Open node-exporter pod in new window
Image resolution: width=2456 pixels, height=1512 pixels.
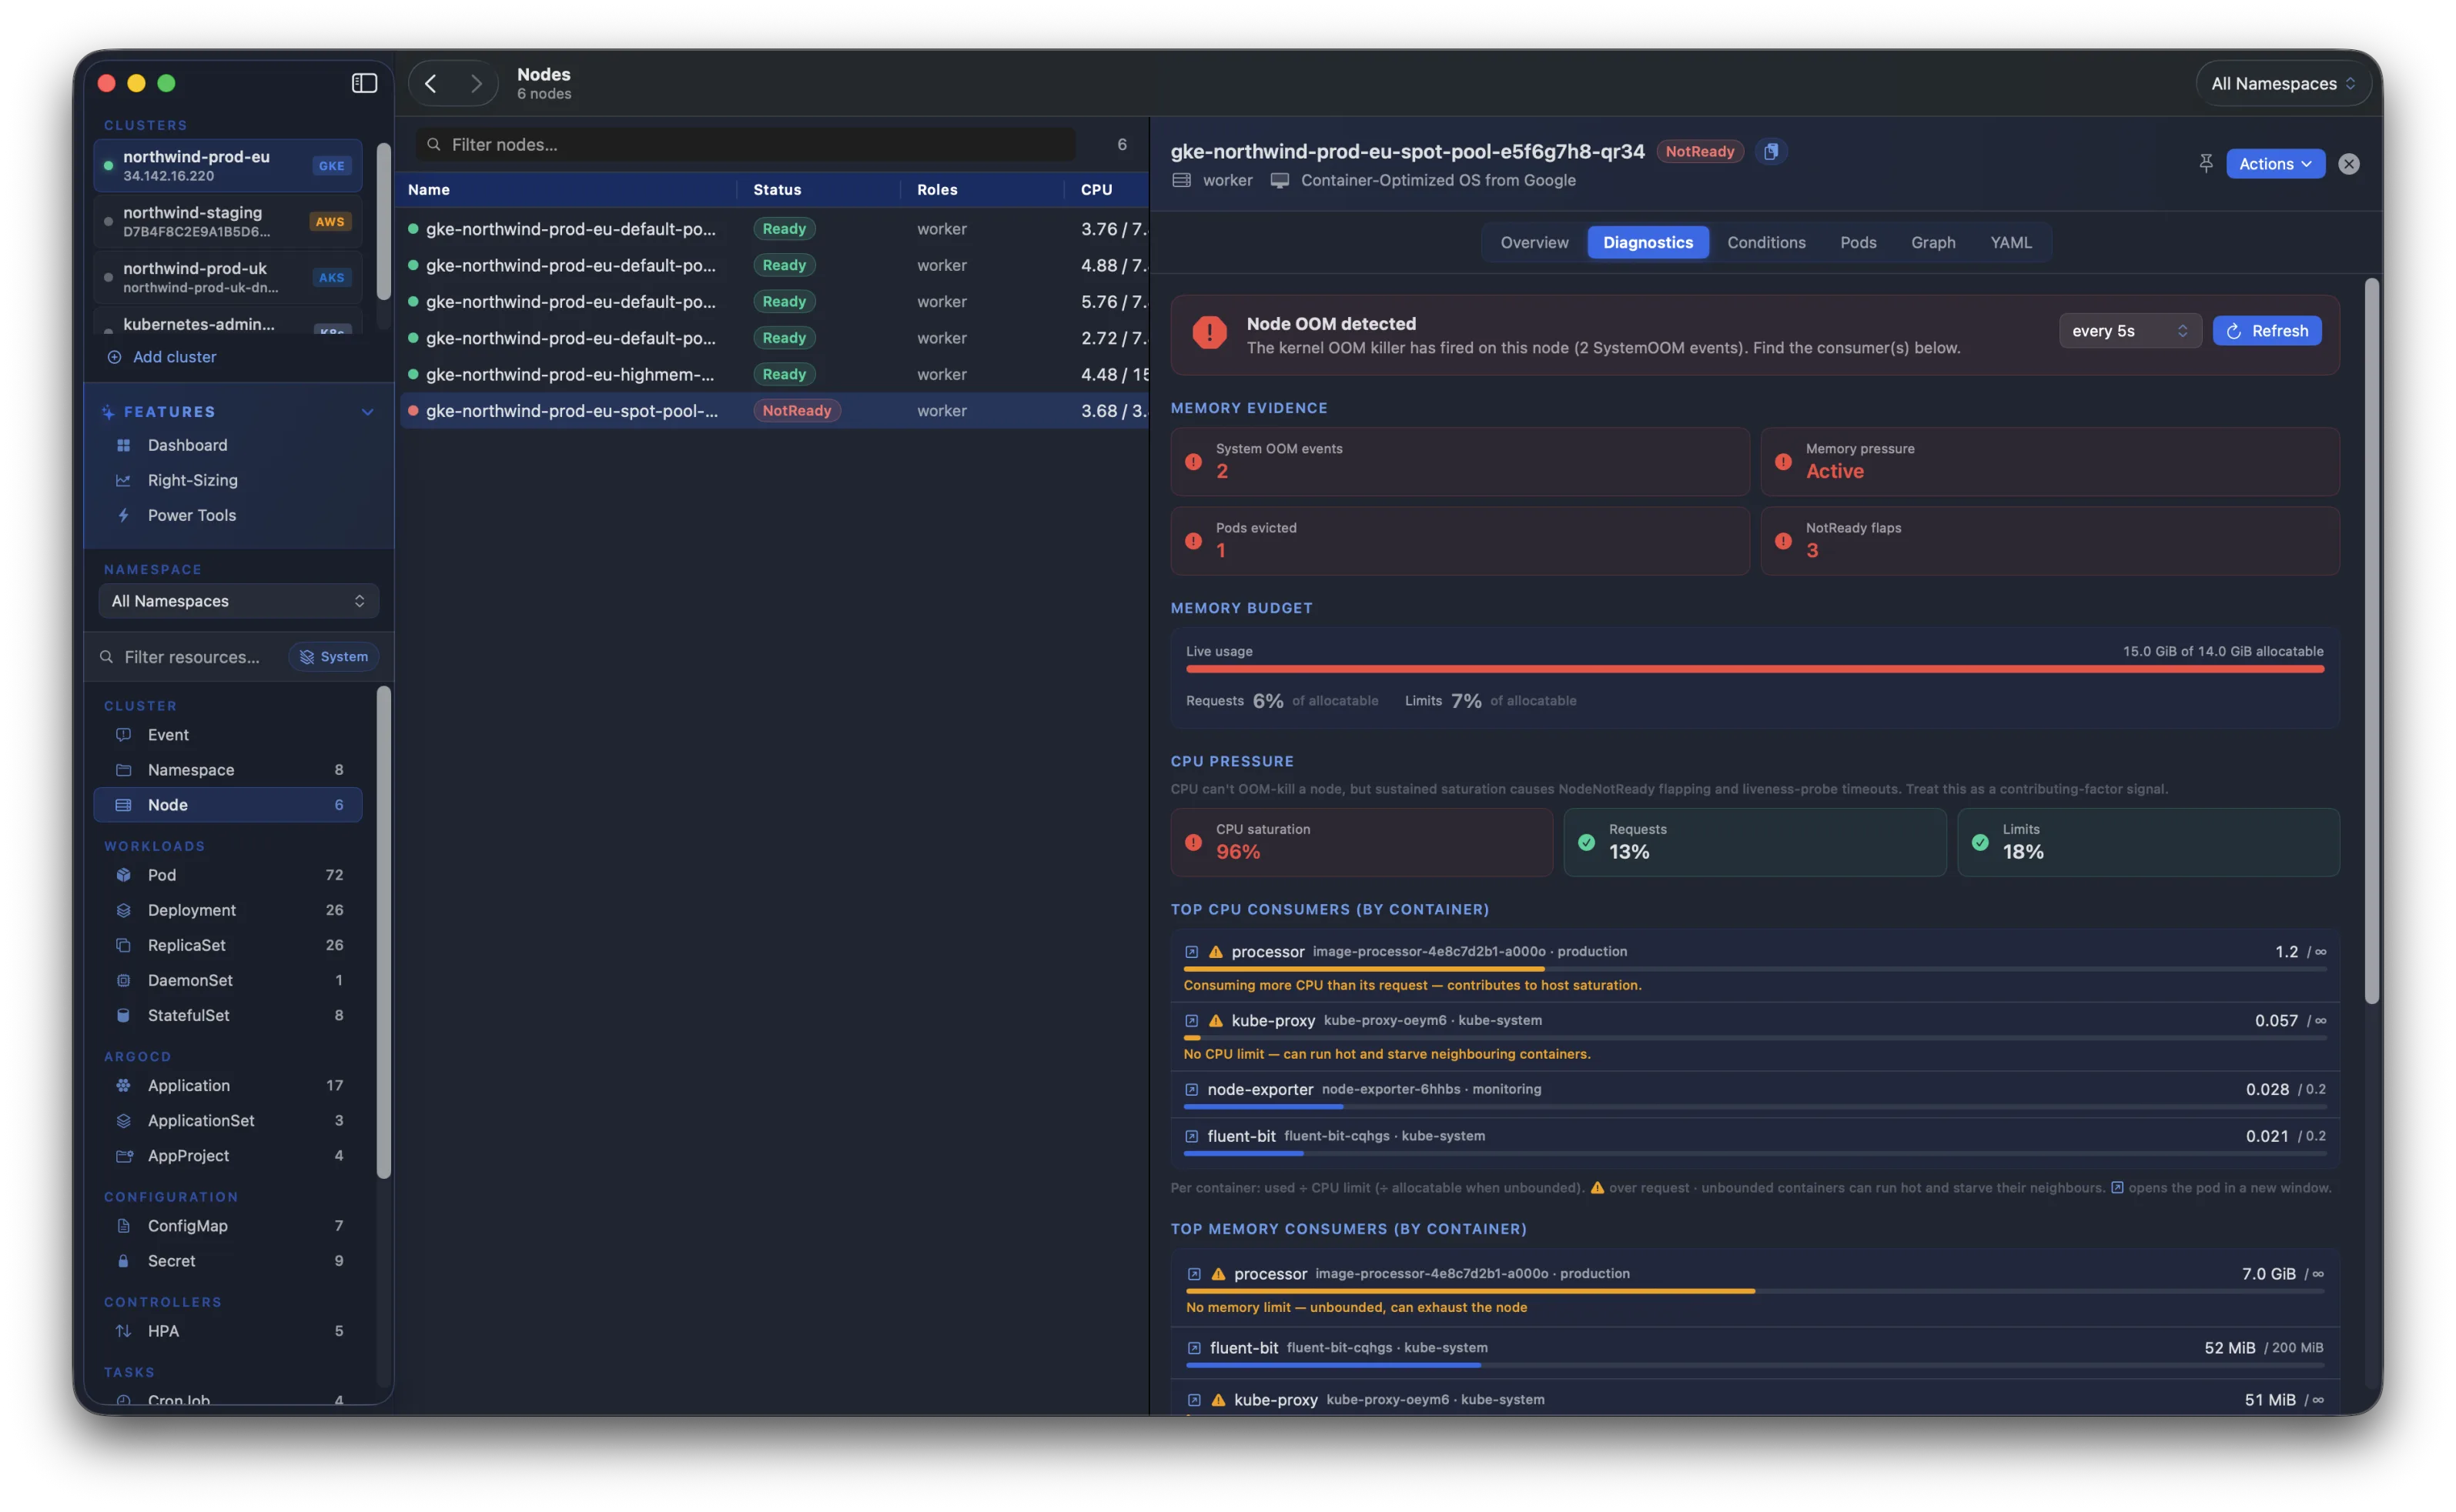[x=1190, y=1090]
